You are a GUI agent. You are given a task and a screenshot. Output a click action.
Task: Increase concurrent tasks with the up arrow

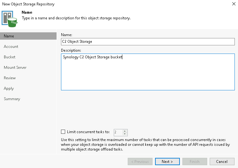125,131
